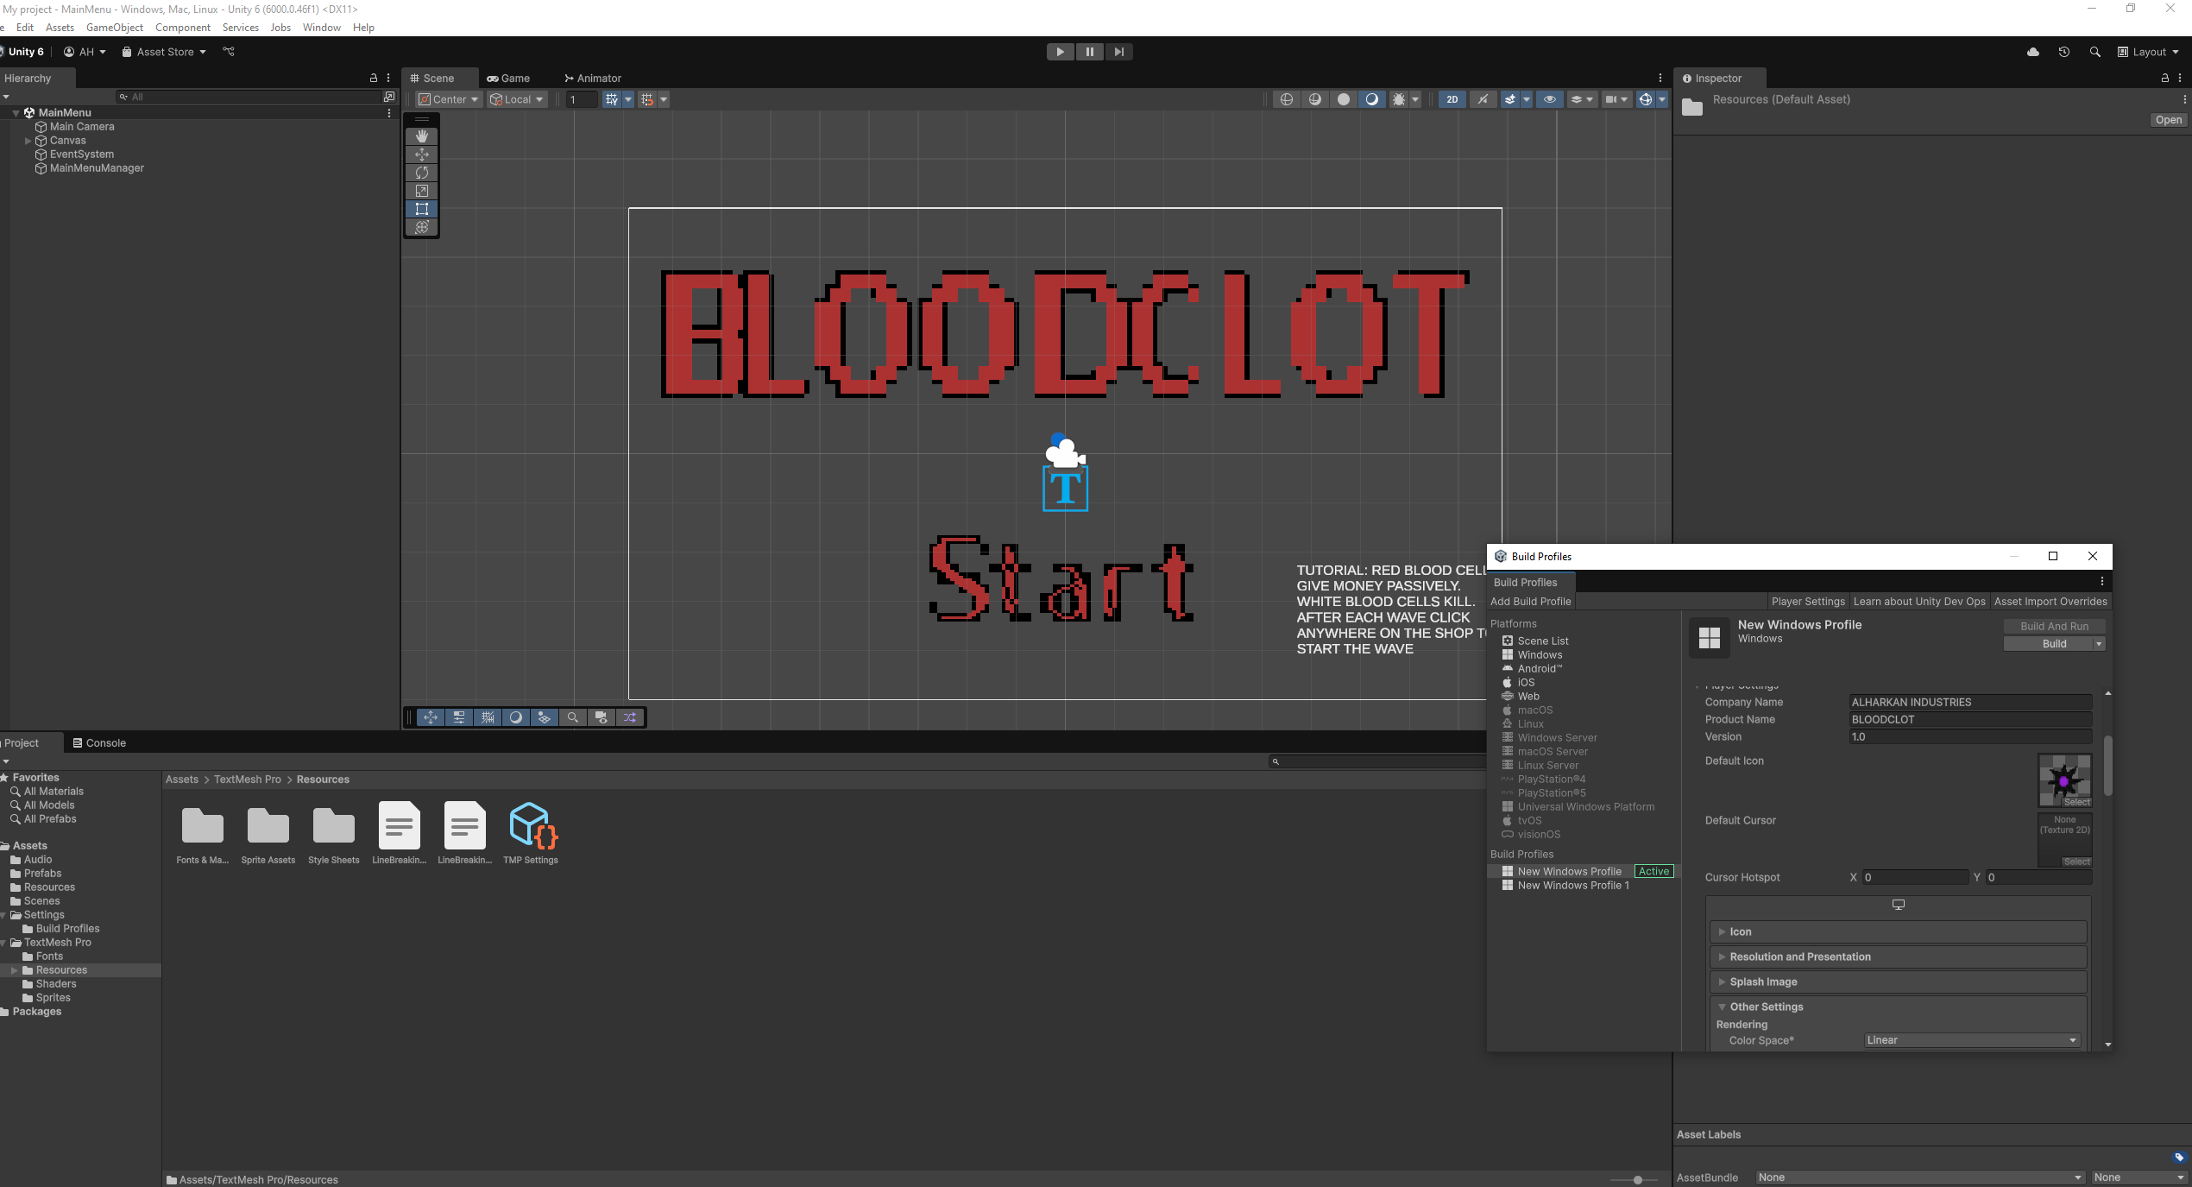Open the GameObject menu
The image size is (2192, 1187).
pyautogui.click(x=114, y=28)
